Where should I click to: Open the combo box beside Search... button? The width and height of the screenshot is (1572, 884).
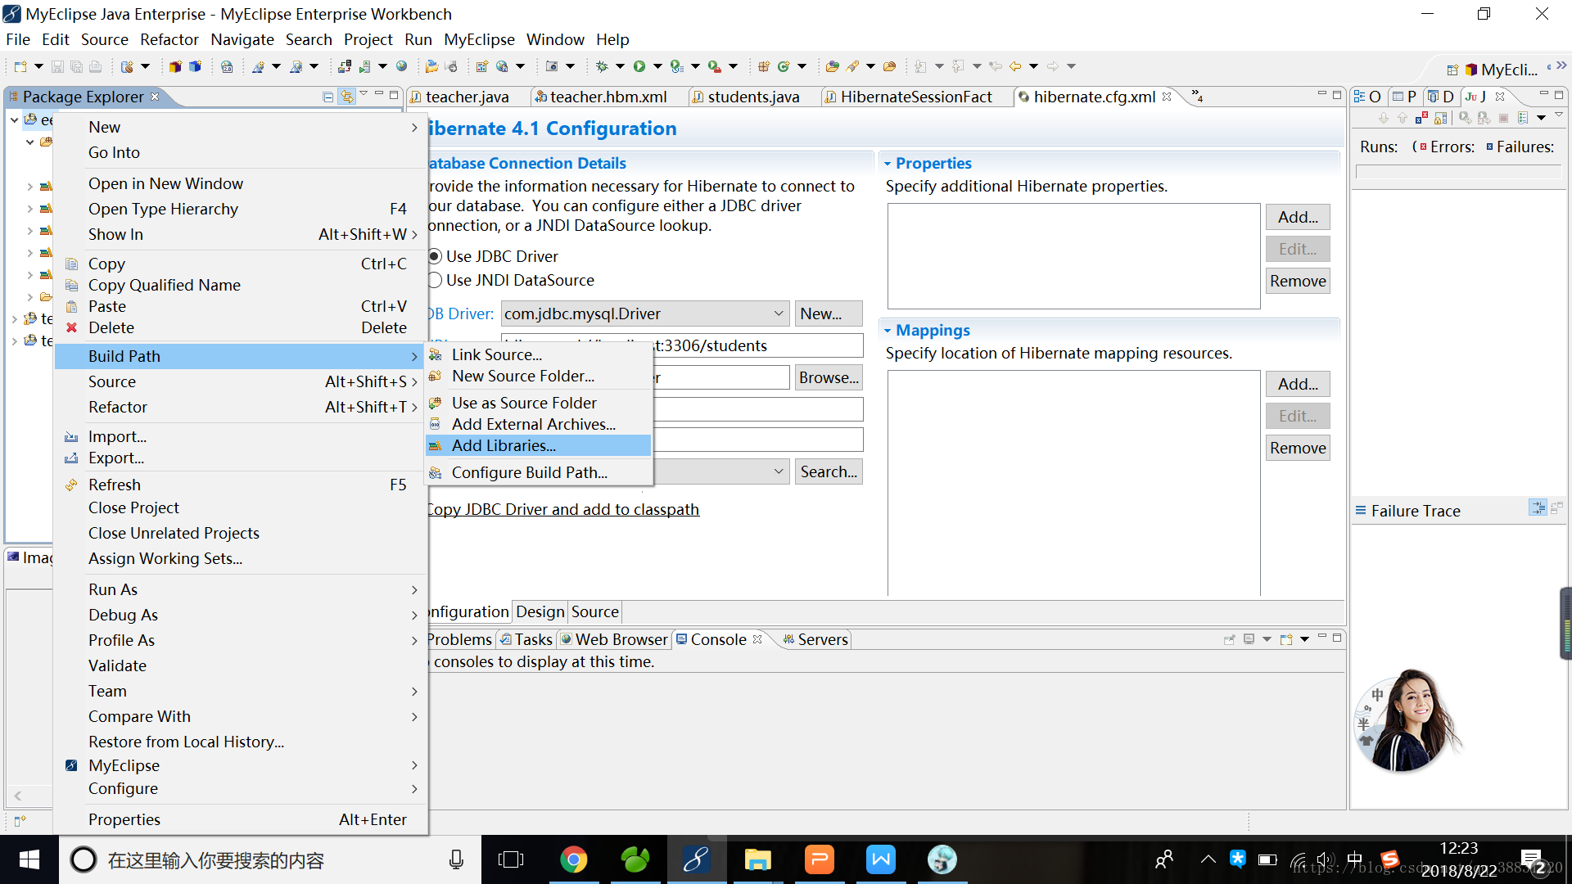click(x=779, y=471)
